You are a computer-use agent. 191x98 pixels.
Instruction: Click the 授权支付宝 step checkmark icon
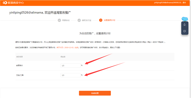[x=79, y=20]
